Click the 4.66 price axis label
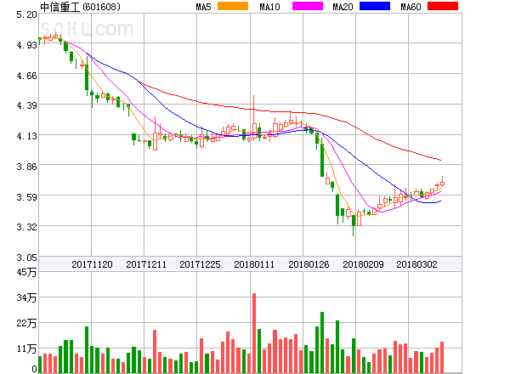 pos(26,76)
